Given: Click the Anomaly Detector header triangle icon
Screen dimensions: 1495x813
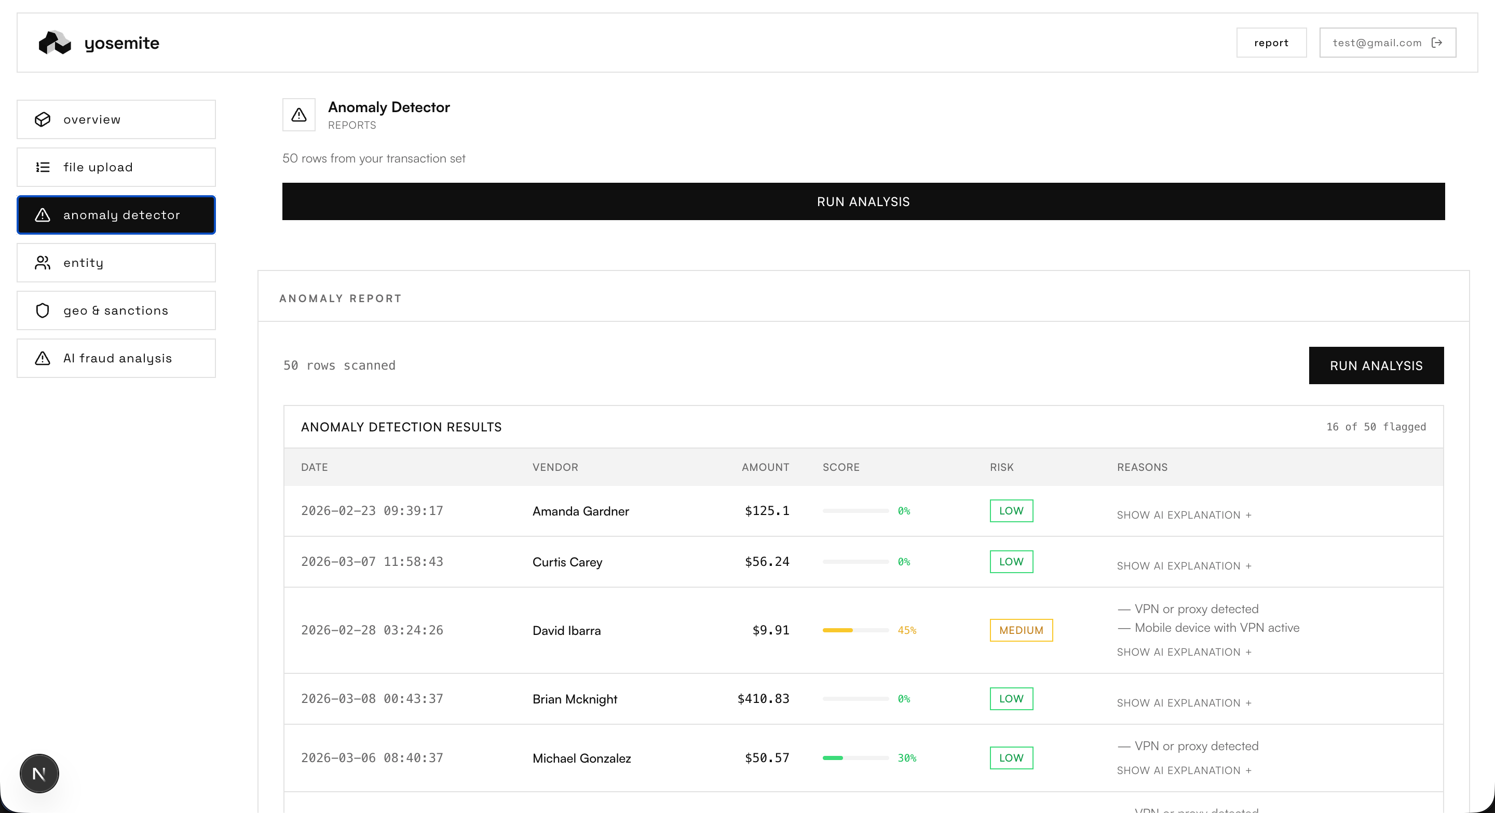Looking at the screenshot, I should point(298,115).
